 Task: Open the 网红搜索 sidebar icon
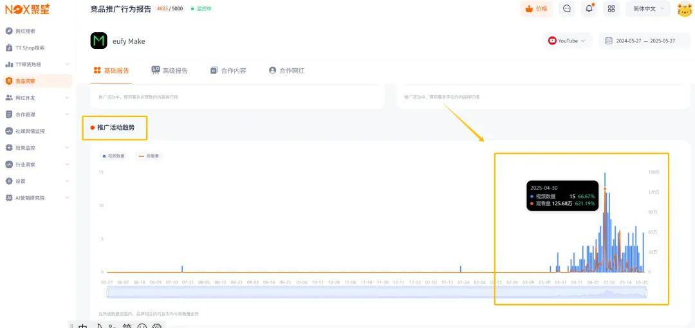(x=9, y=31)
